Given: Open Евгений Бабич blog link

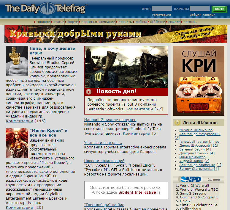Looking at the screenshot, I should point(192,149).
